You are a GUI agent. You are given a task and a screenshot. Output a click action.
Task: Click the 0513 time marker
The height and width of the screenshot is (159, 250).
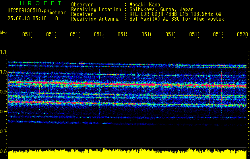click(75, 34)
